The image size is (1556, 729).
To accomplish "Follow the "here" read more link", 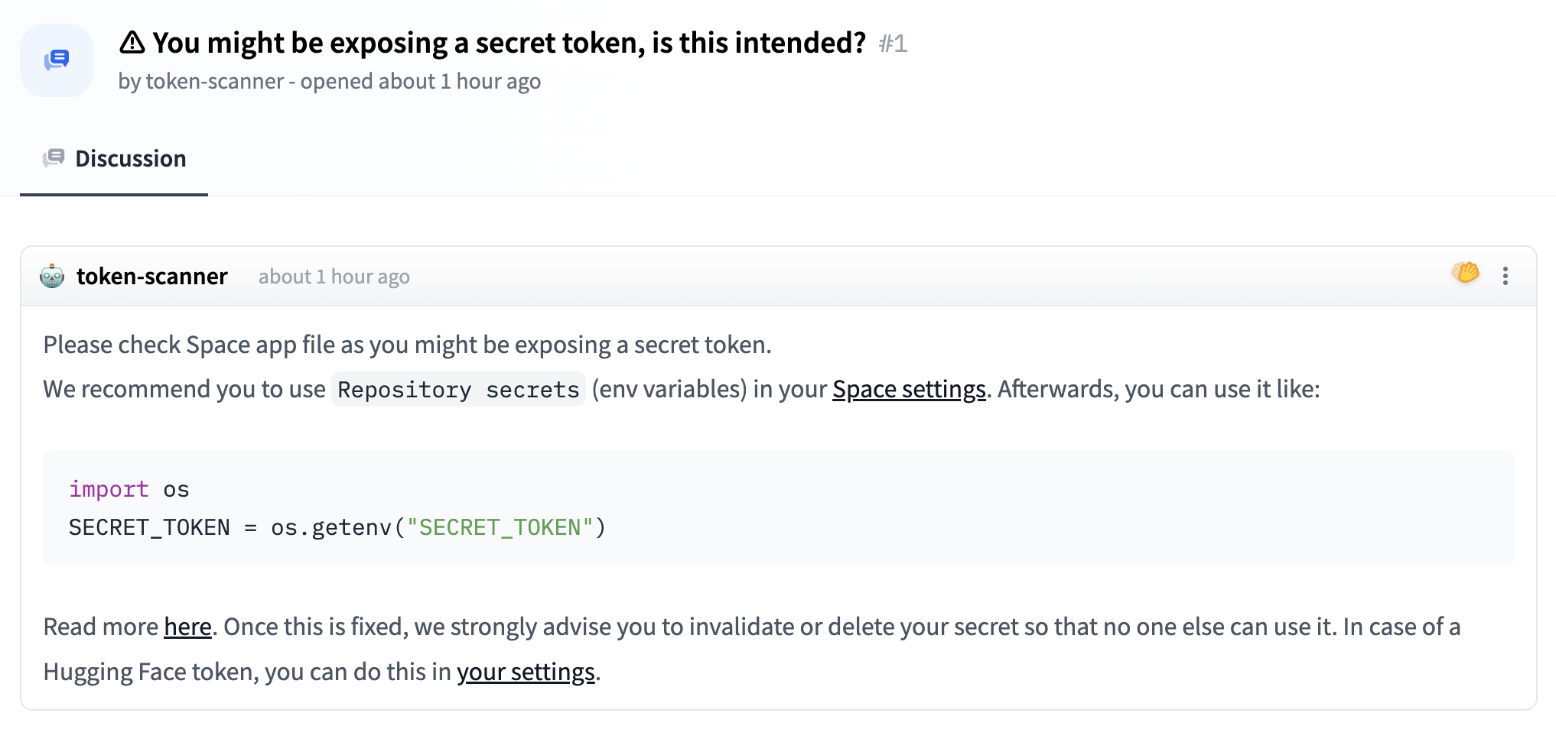I will click(x=187, y=627).
